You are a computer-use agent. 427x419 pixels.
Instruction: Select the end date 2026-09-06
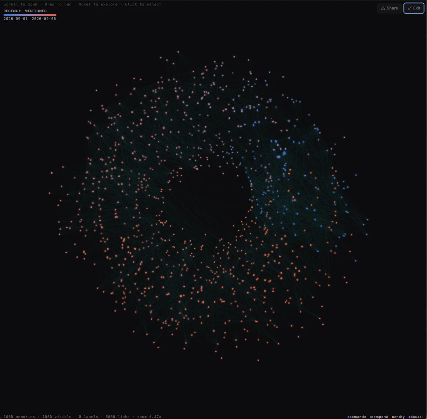(44, 19)
